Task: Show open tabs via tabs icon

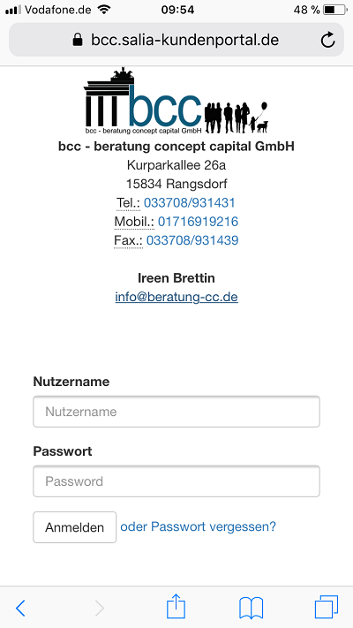Action: pyautogui.click(x=327, y=607)
